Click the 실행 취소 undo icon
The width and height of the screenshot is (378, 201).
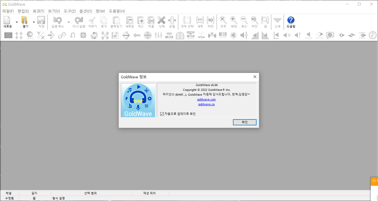58,20
